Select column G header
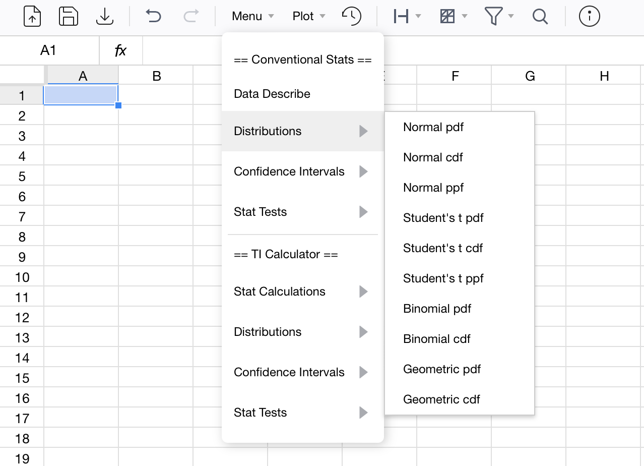The height and width of the screenshot is (466, 644). pyautogui.click(x=529, y=76)
